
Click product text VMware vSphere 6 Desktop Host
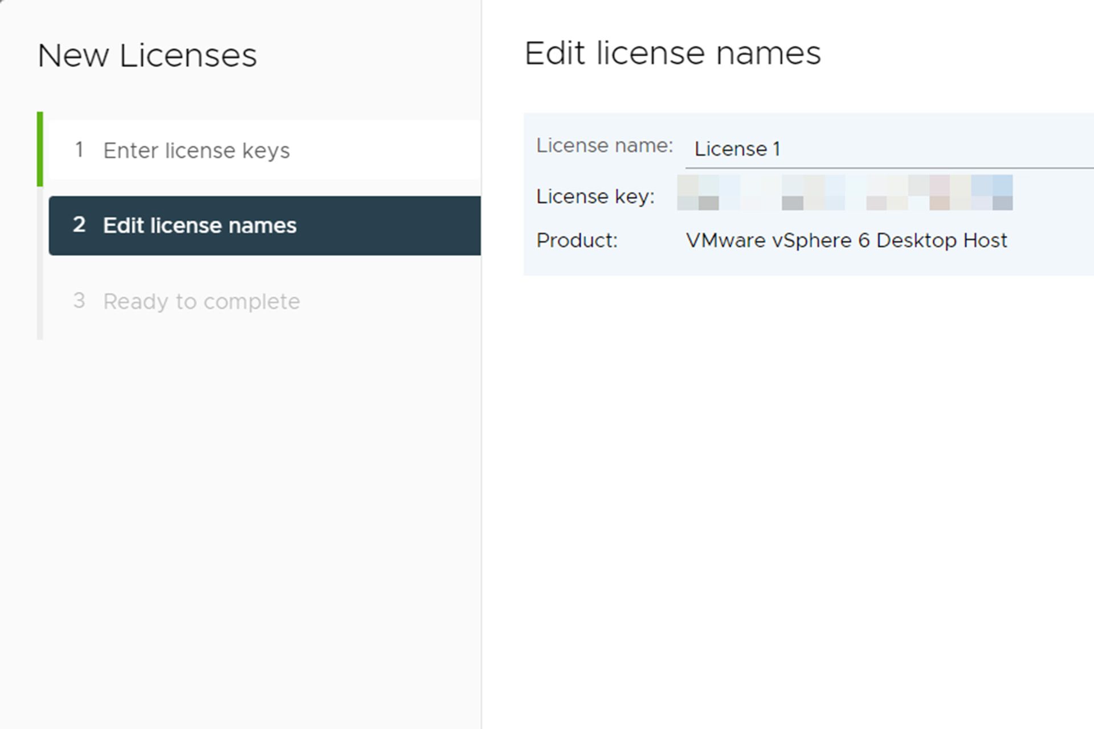click(x=846, y=240)
